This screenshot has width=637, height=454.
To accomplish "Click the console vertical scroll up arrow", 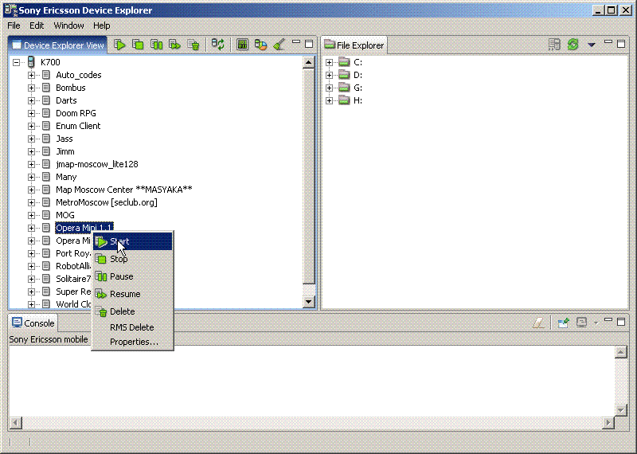I will 621,352.
